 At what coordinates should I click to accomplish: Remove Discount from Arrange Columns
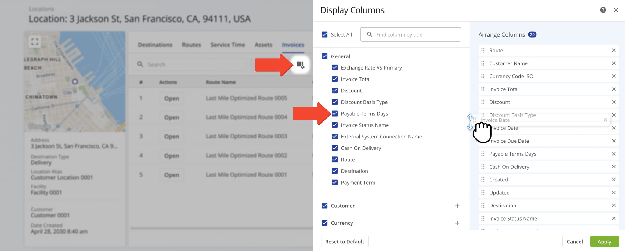(x=614, y=102)
